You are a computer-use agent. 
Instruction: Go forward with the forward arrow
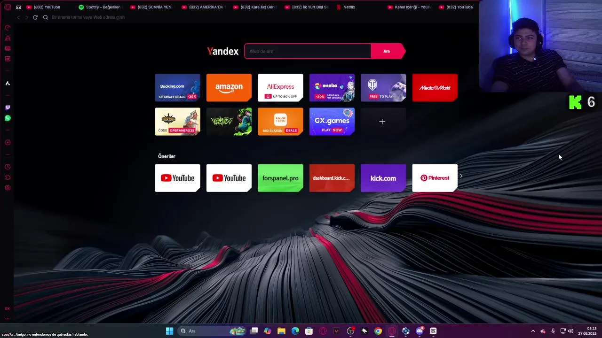point(26,17)
